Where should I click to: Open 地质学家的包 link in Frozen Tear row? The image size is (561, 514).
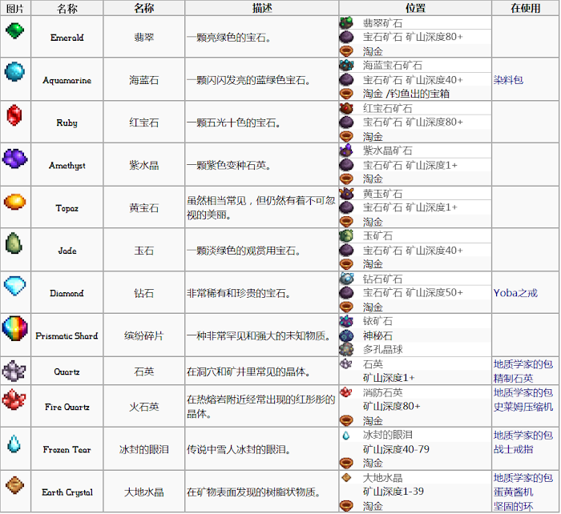click(x=523, y=435)
